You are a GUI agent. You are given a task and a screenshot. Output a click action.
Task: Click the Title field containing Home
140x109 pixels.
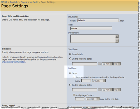pyautogui.click(x=91, y=28)
